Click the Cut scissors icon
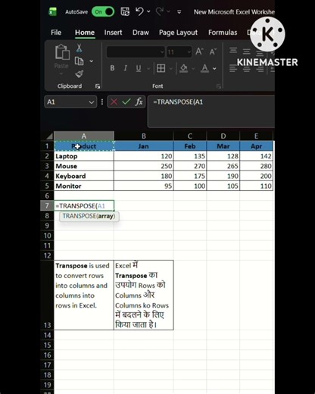 point(79,48)
